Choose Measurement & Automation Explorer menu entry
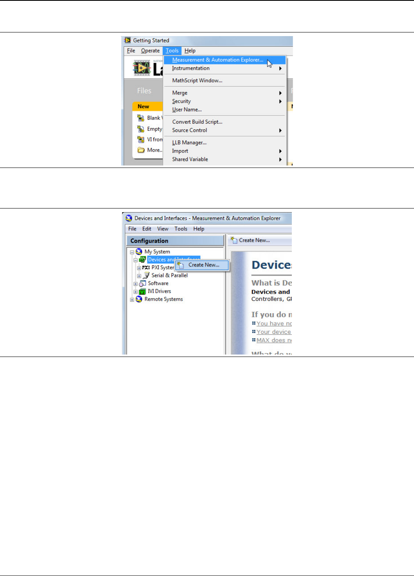Viewport: 414px width, 576px height. click(224, 60)
